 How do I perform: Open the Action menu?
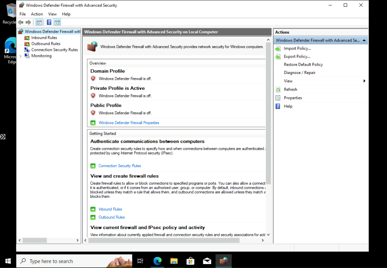[x=37, y=14]
